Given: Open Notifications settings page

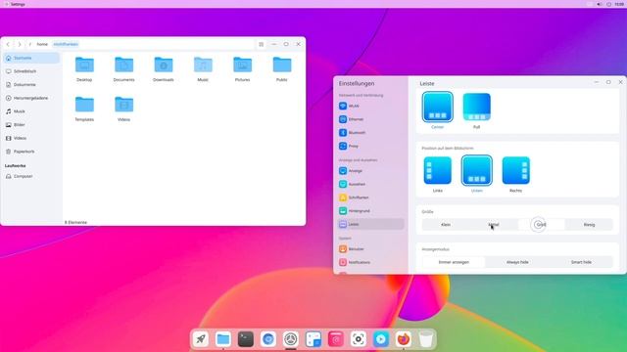Looking at the screenshot, I should point(370,262).
